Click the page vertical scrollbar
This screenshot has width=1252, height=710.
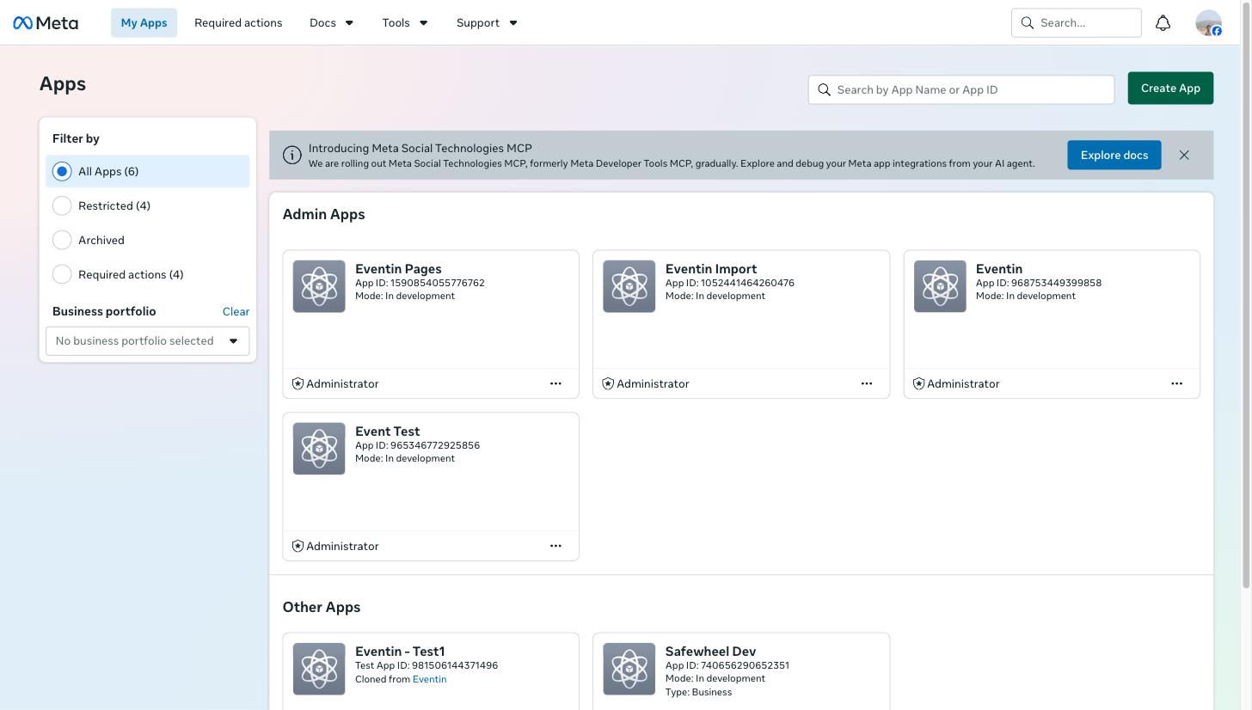pyautogui.click(x=1246, y=295)
